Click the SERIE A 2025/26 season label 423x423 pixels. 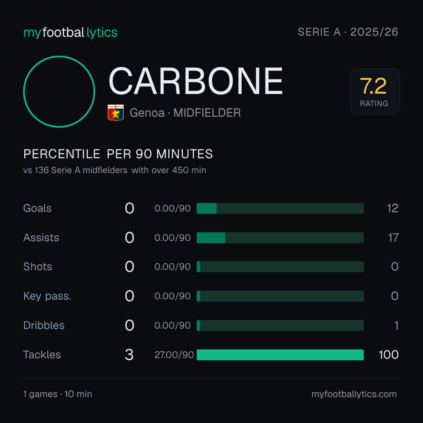tap(348, 32)
